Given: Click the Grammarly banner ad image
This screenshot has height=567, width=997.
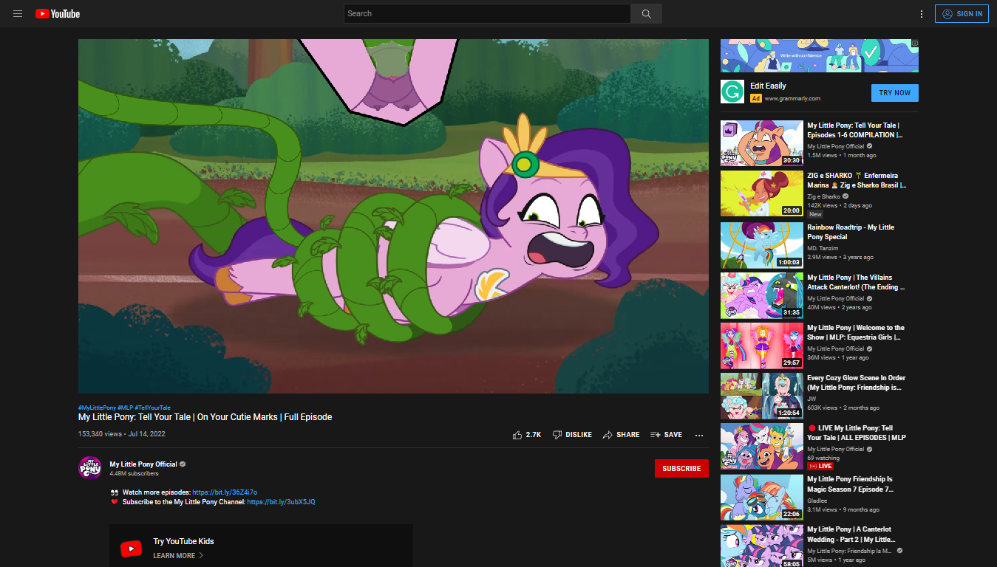Looking at the screenshot, I should [x=820, y=56].
